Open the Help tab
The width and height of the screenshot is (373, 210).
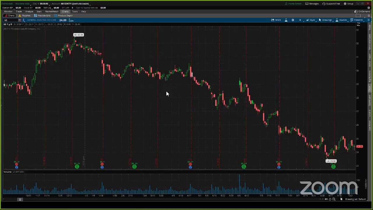[x=84, y=11]
